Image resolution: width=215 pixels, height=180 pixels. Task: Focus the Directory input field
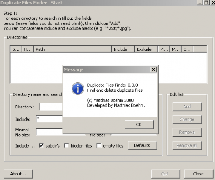click(51, 107)
